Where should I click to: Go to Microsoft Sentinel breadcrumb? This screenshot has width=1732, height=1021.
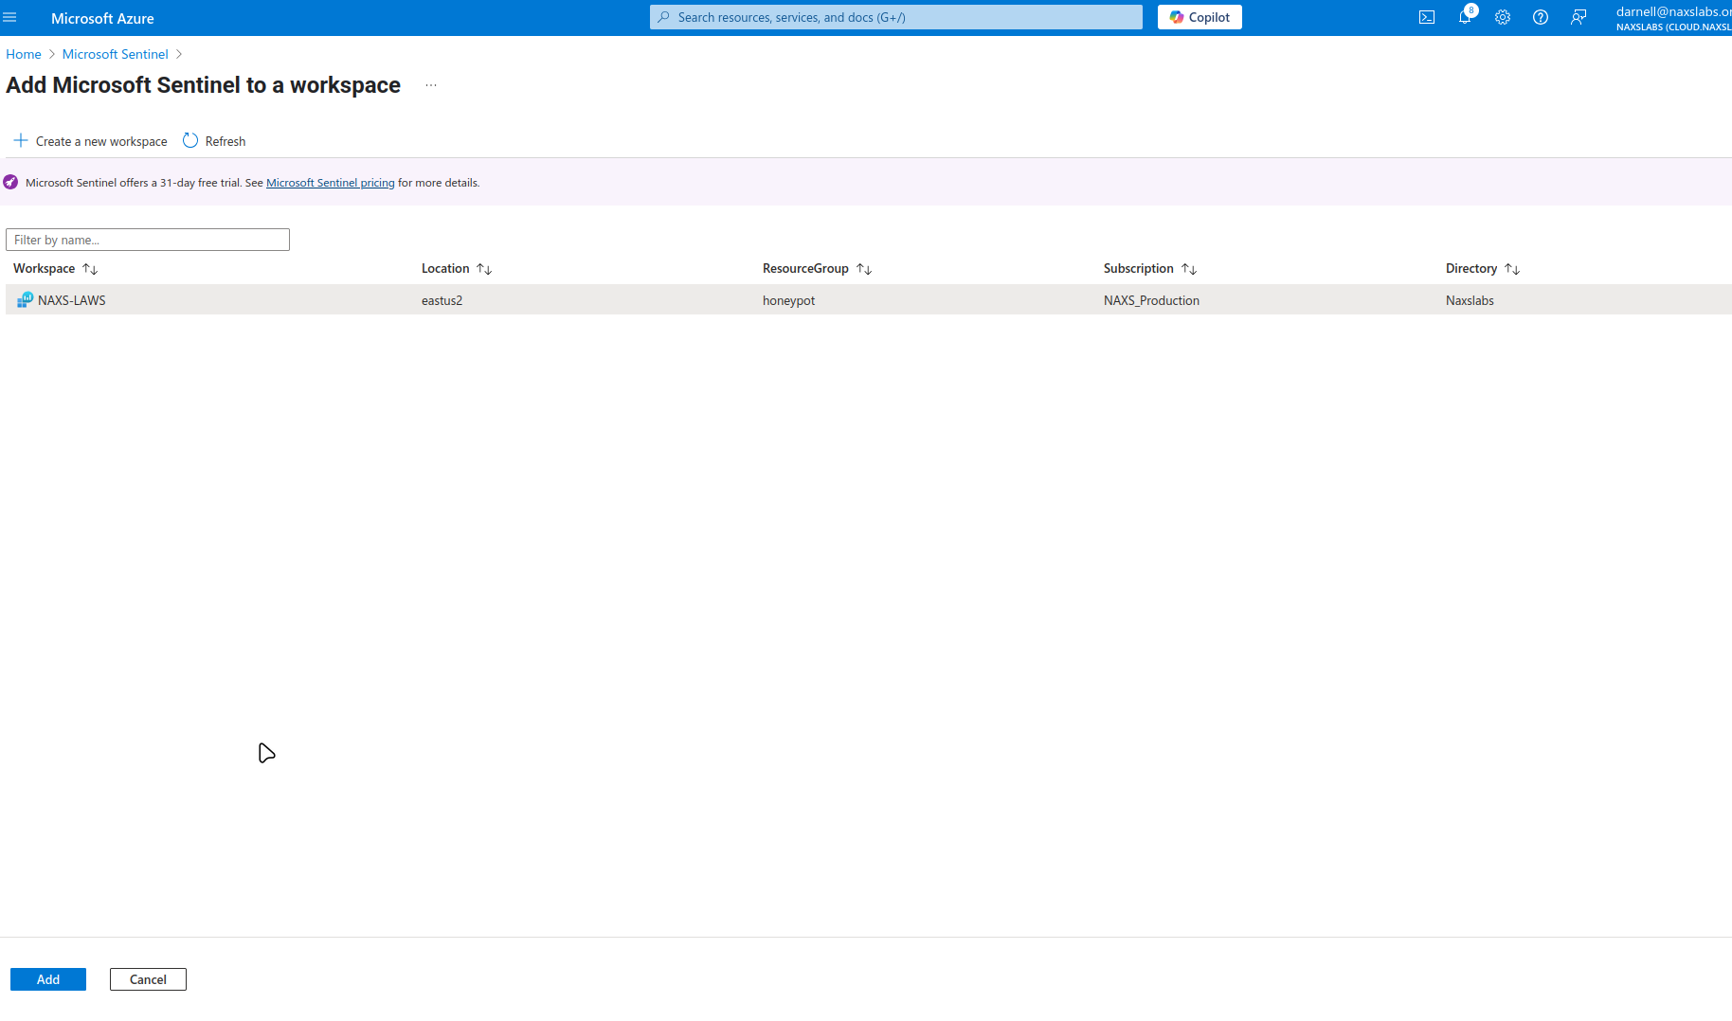click(116, 54)
